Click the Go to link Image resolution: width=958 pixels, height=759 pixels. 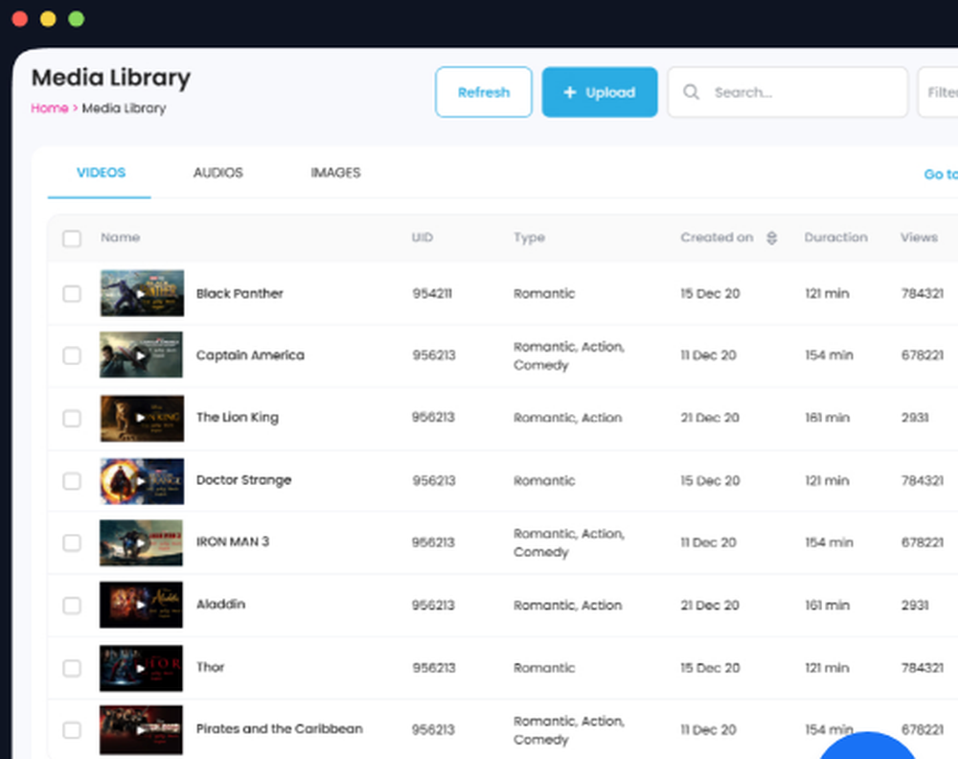[941, 174]
